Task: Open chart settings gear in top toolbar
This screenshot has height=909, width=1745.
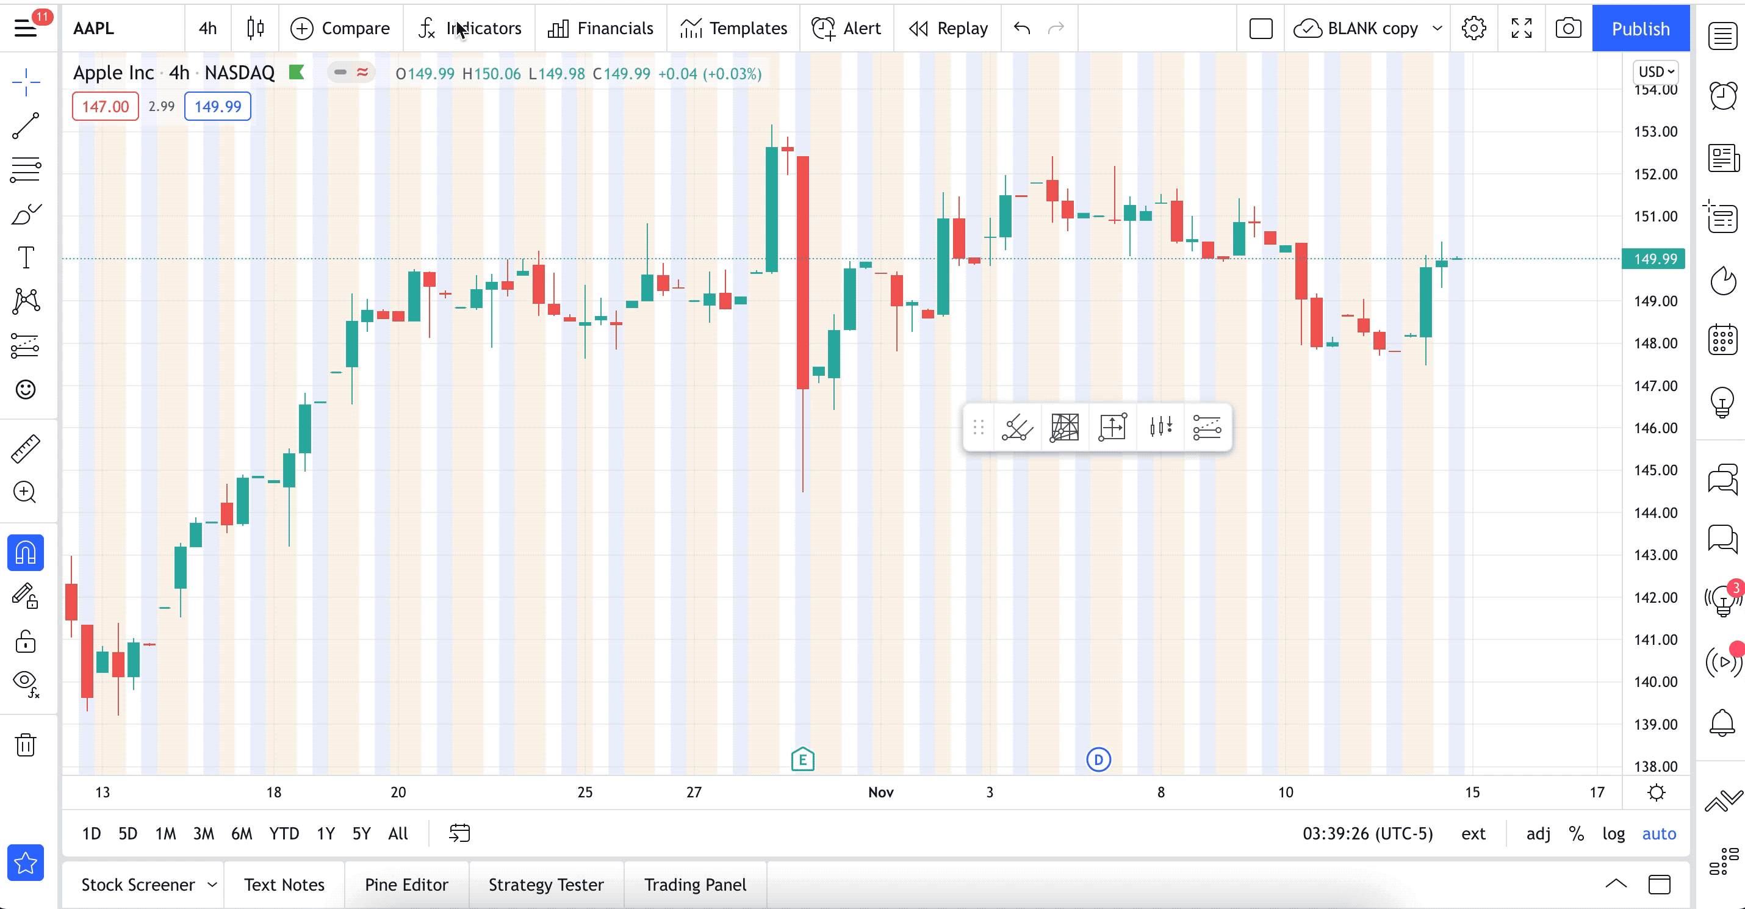Action: pyautogui.click(x=1473, y=29)
